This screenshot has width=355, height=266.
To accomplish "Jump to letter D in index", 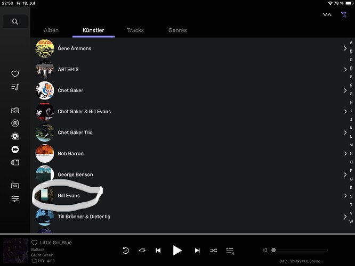I will pos(351,68).
